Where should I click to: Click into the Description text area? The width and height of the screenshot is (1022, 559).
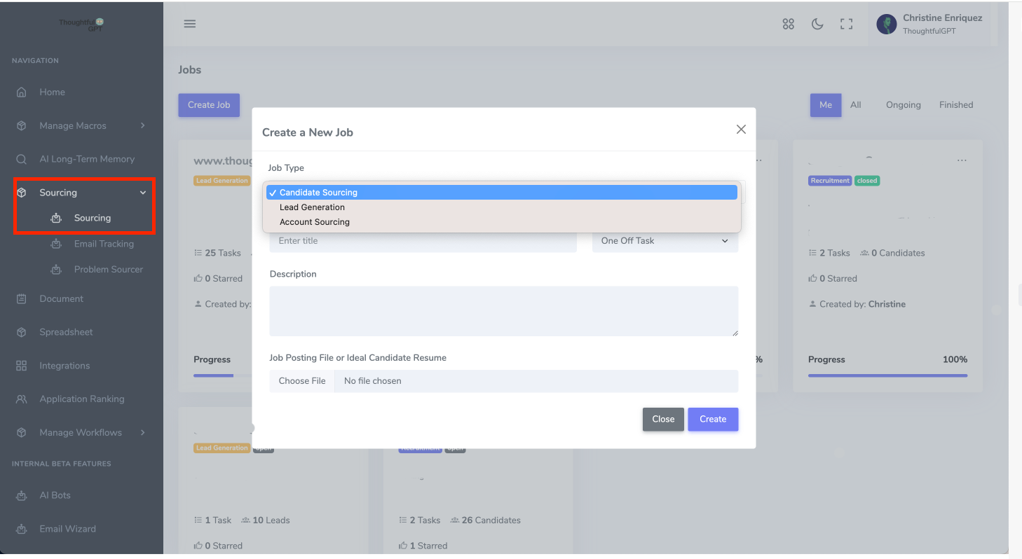[503, 311]
